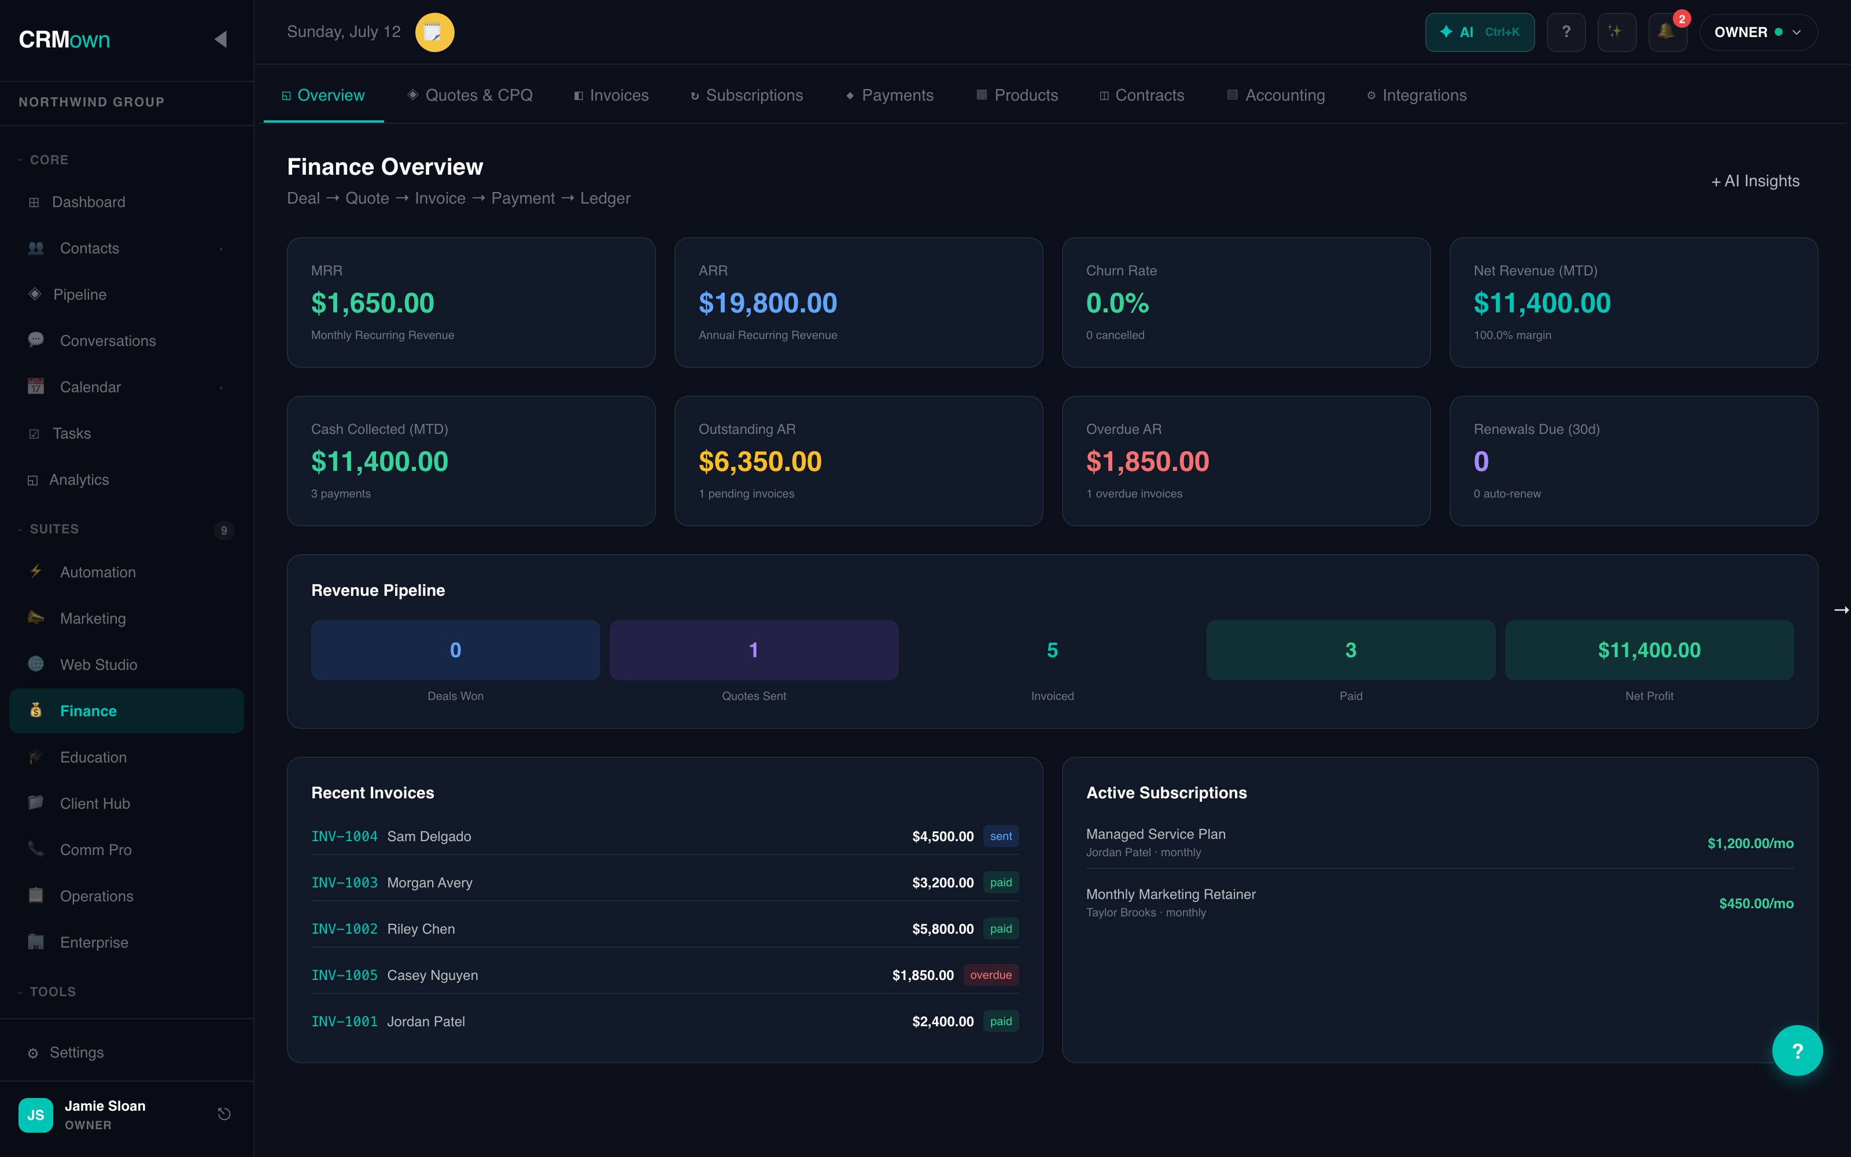
Task: Expand the Calendar submenu chevron
Action: pos(221,387)
